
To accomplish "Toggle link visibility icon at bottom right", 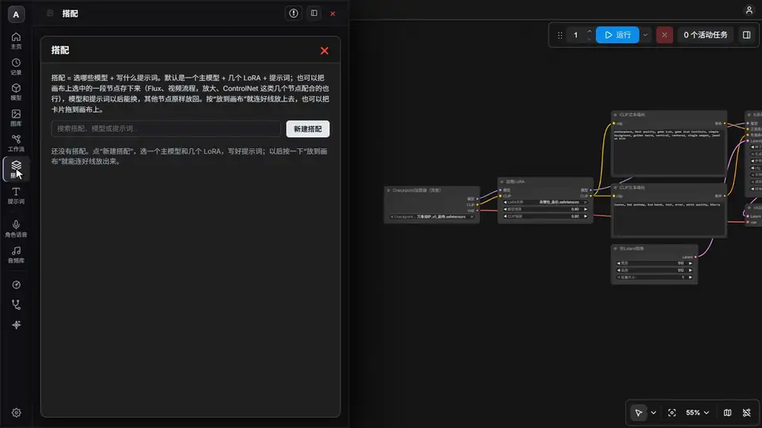I will [x=746, y=413].
